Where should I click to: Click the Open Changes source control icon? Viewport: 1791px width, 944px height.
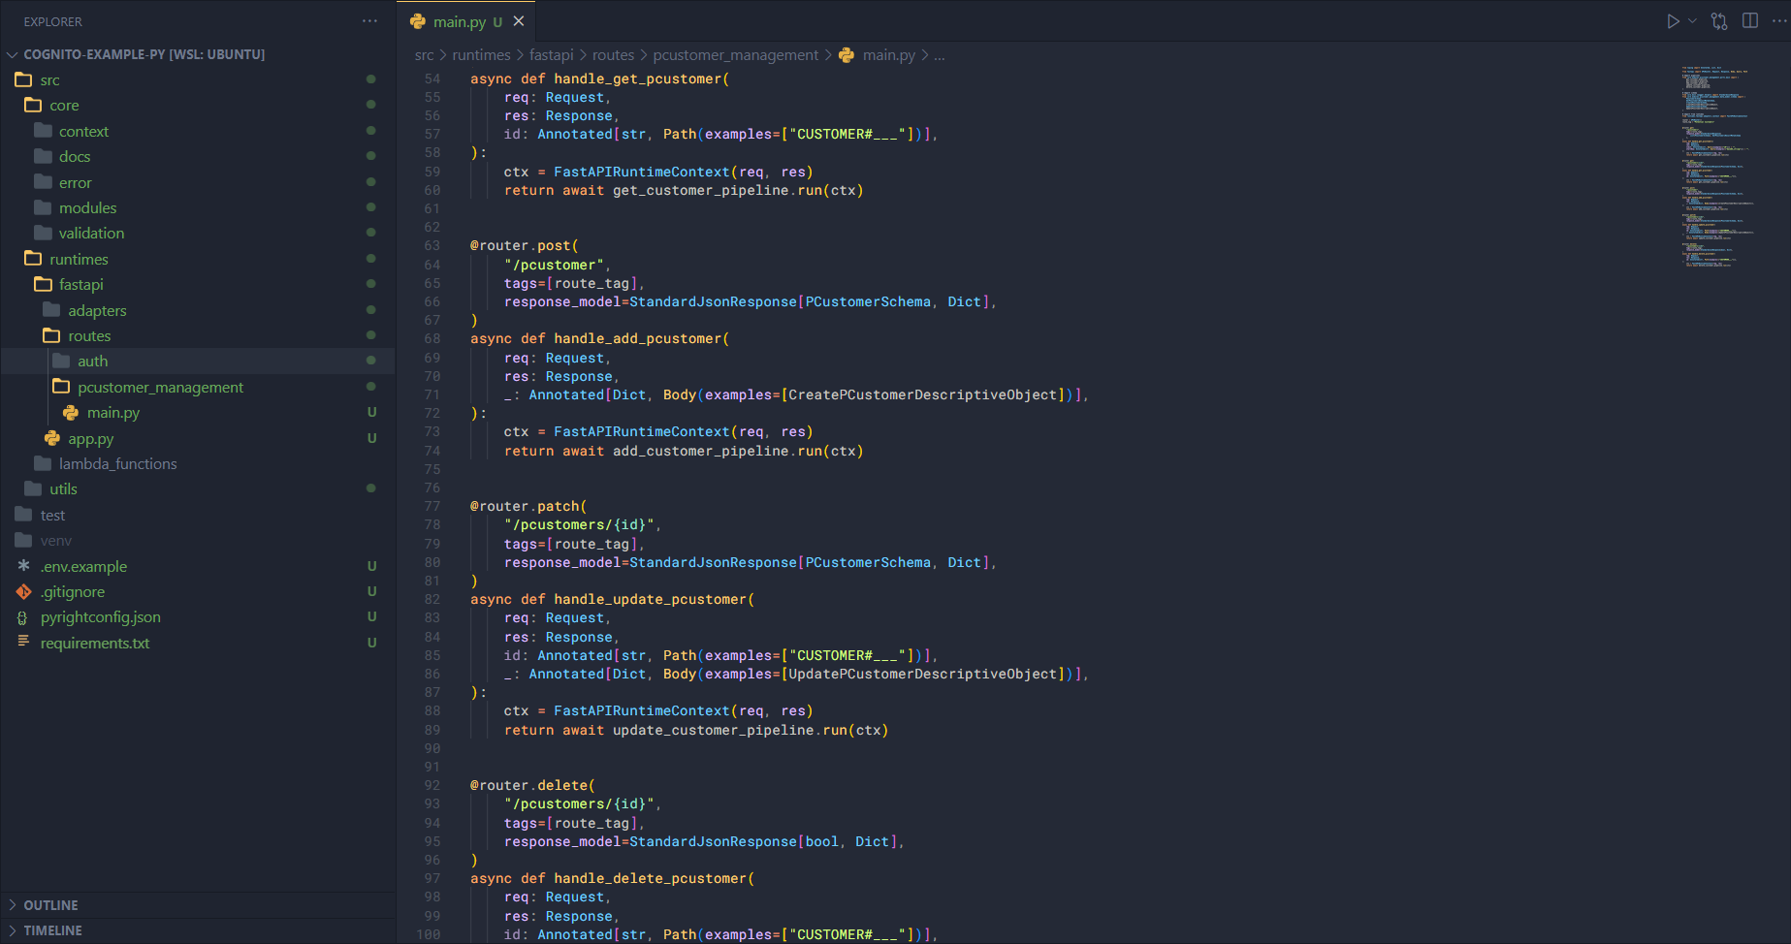(x=1719, y=21)
